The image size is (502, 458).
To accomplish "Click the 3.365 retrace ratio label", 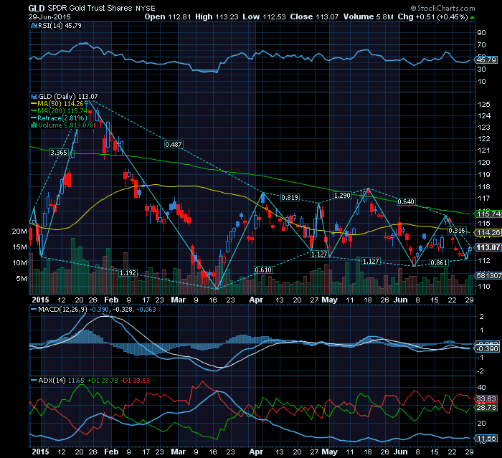I will 59,153.
